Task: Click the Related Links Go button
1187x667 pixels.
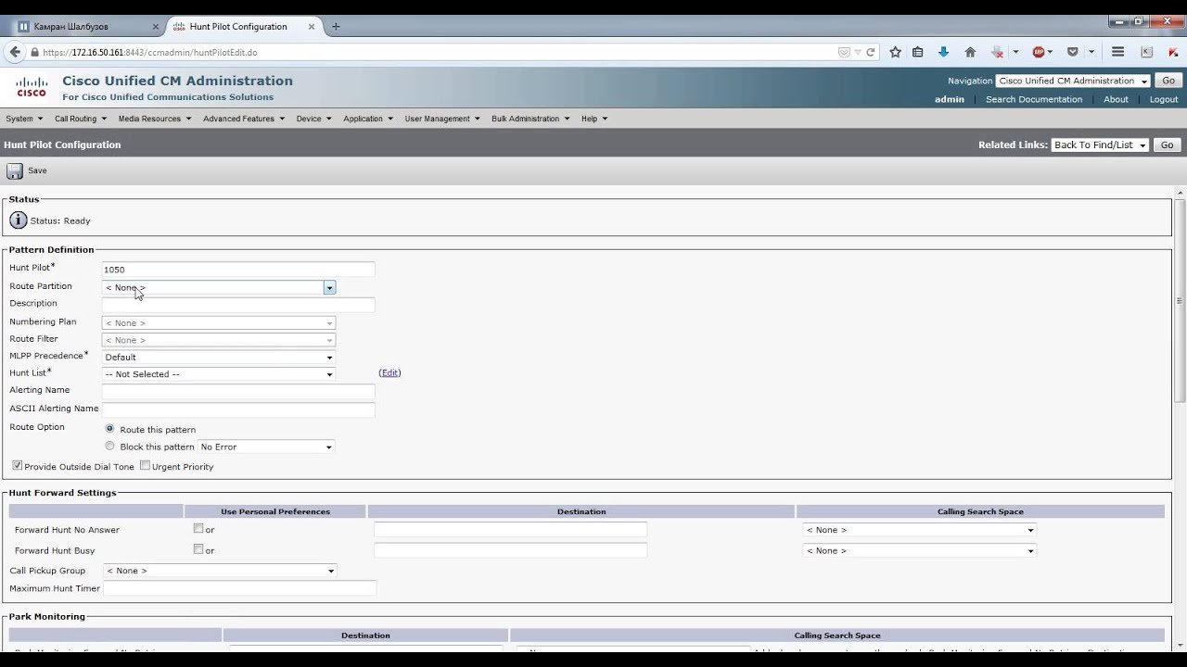Action: [1167, 145]
